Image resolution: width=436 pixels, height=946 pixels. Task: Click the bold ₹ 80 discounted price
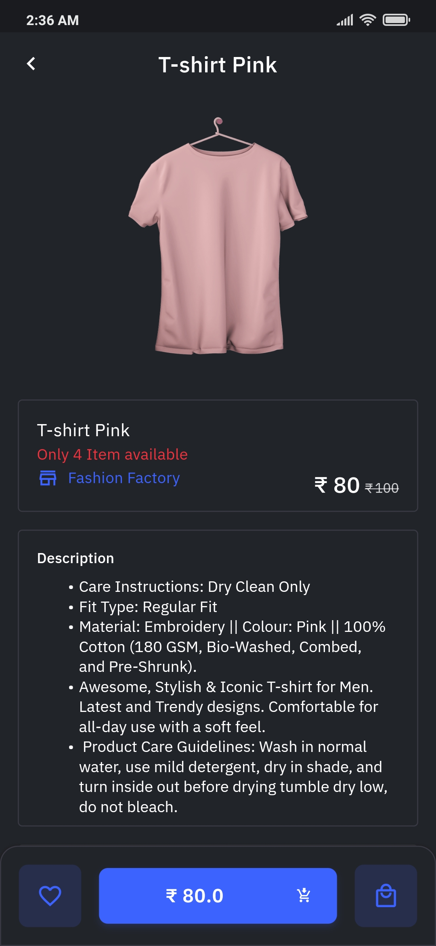(x=337, y=485)
